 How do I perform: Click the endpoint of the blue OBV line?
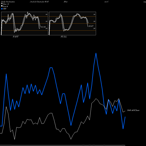pyautogui.click(x=125, y=117)
